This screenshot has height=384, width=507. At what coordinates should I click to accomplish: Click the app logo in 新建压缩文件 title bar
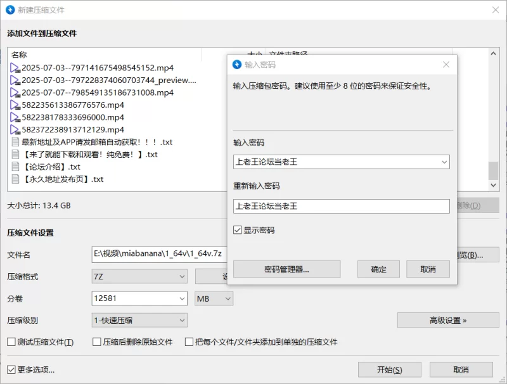(10, 10)
